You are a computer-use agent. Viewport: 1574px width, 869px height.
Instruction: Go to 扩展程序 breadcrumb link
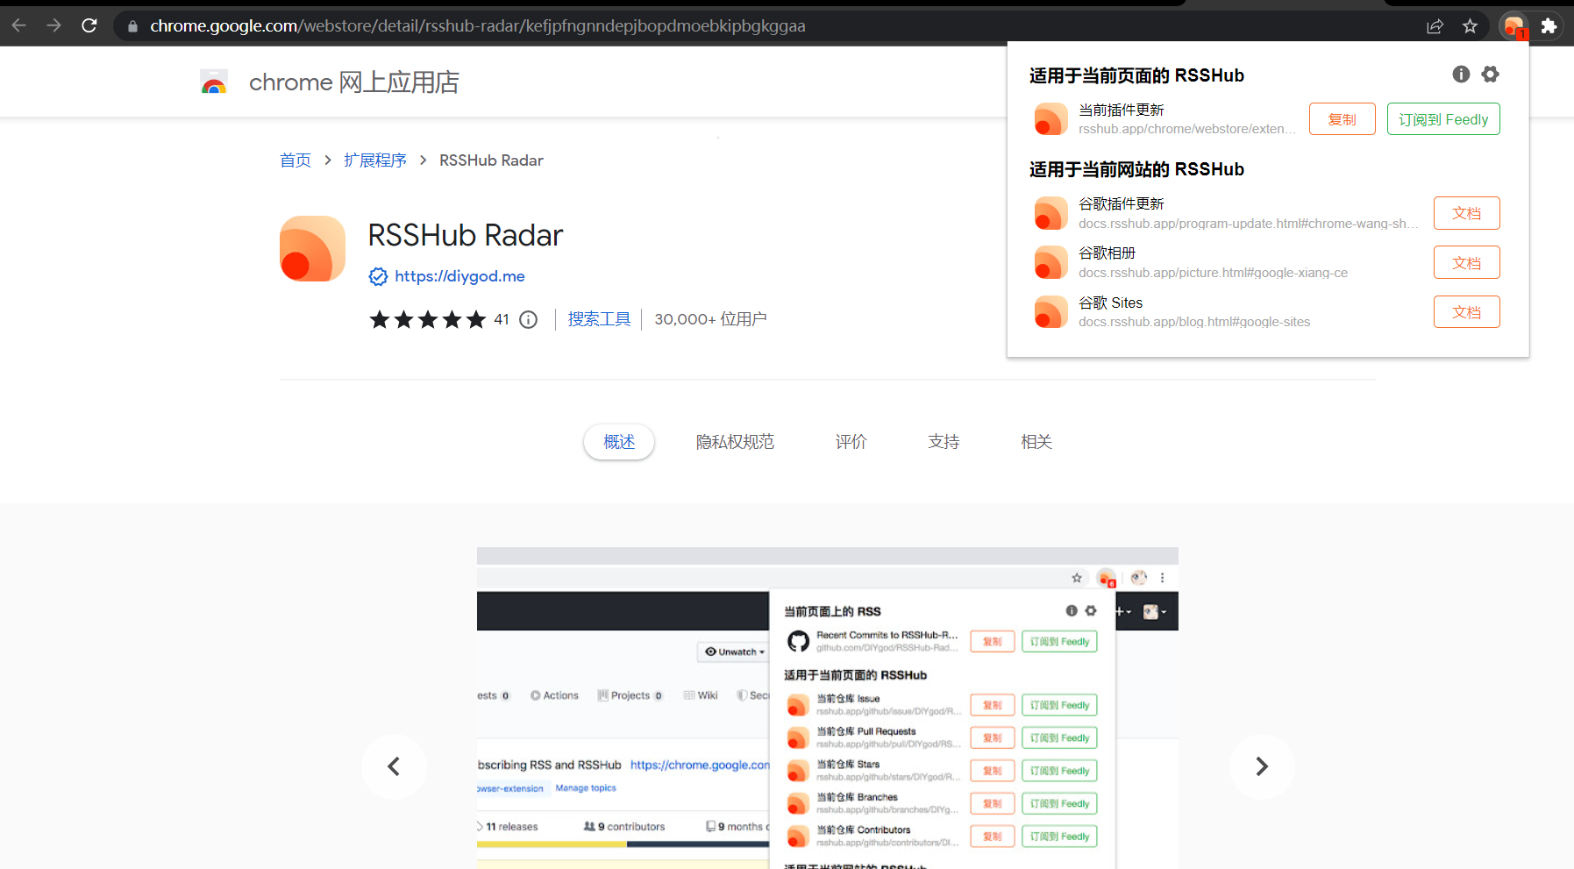coord(375,160)
